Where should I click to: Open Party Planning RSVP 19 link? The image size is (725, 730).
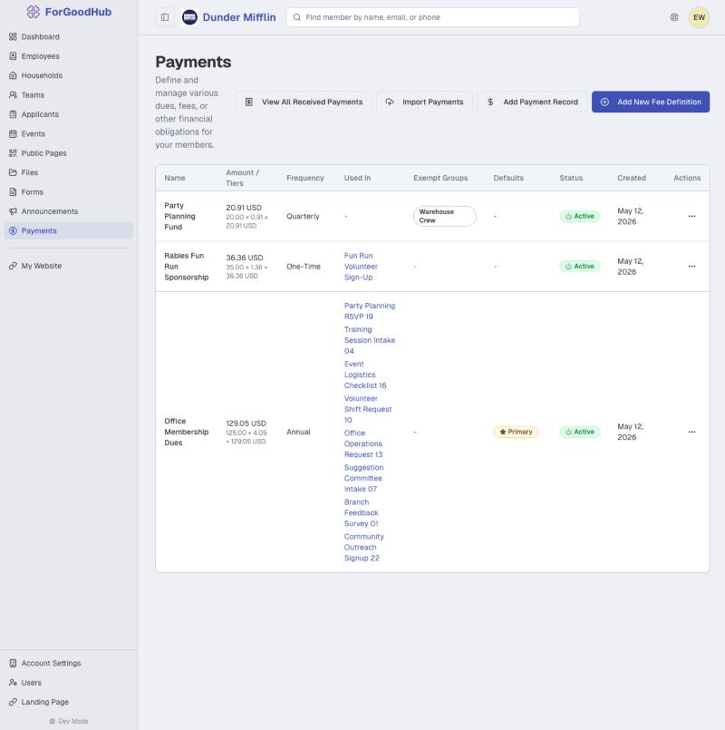[x=370, y=311]
